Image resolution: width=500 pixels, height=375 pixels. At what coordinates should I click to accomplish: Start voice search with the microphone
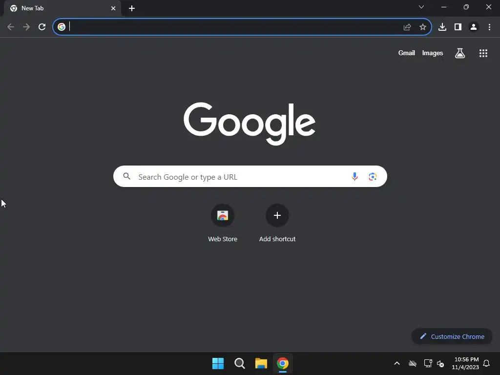coord(354,176)
